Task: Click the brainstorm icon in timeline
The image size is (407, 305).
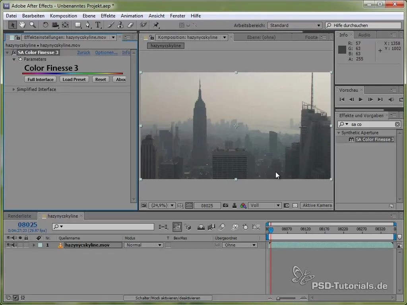Action: pos(235,227)
